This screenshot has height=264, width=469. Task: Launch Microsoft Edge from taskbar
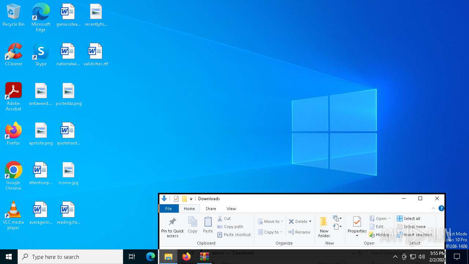151,257
